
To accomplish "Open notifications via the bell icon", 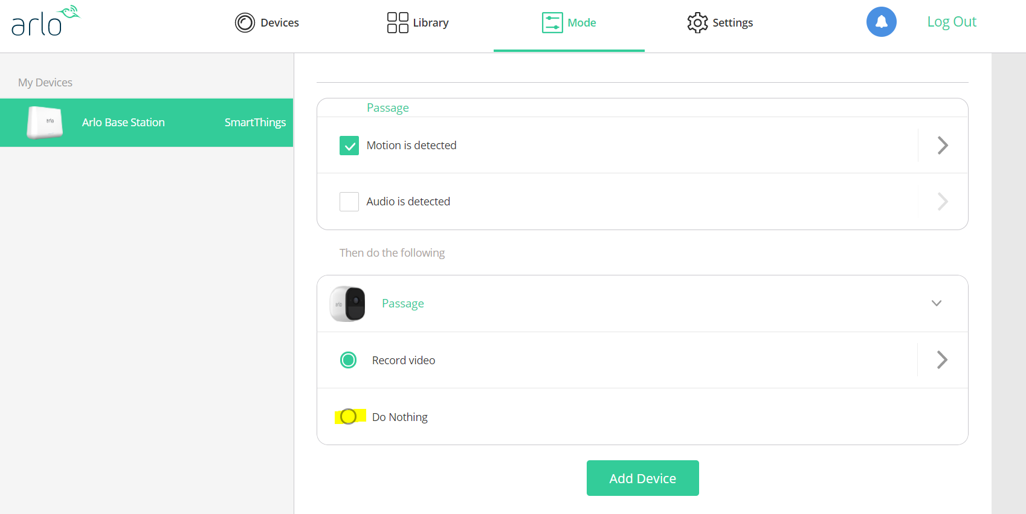I will click(881, 22).
